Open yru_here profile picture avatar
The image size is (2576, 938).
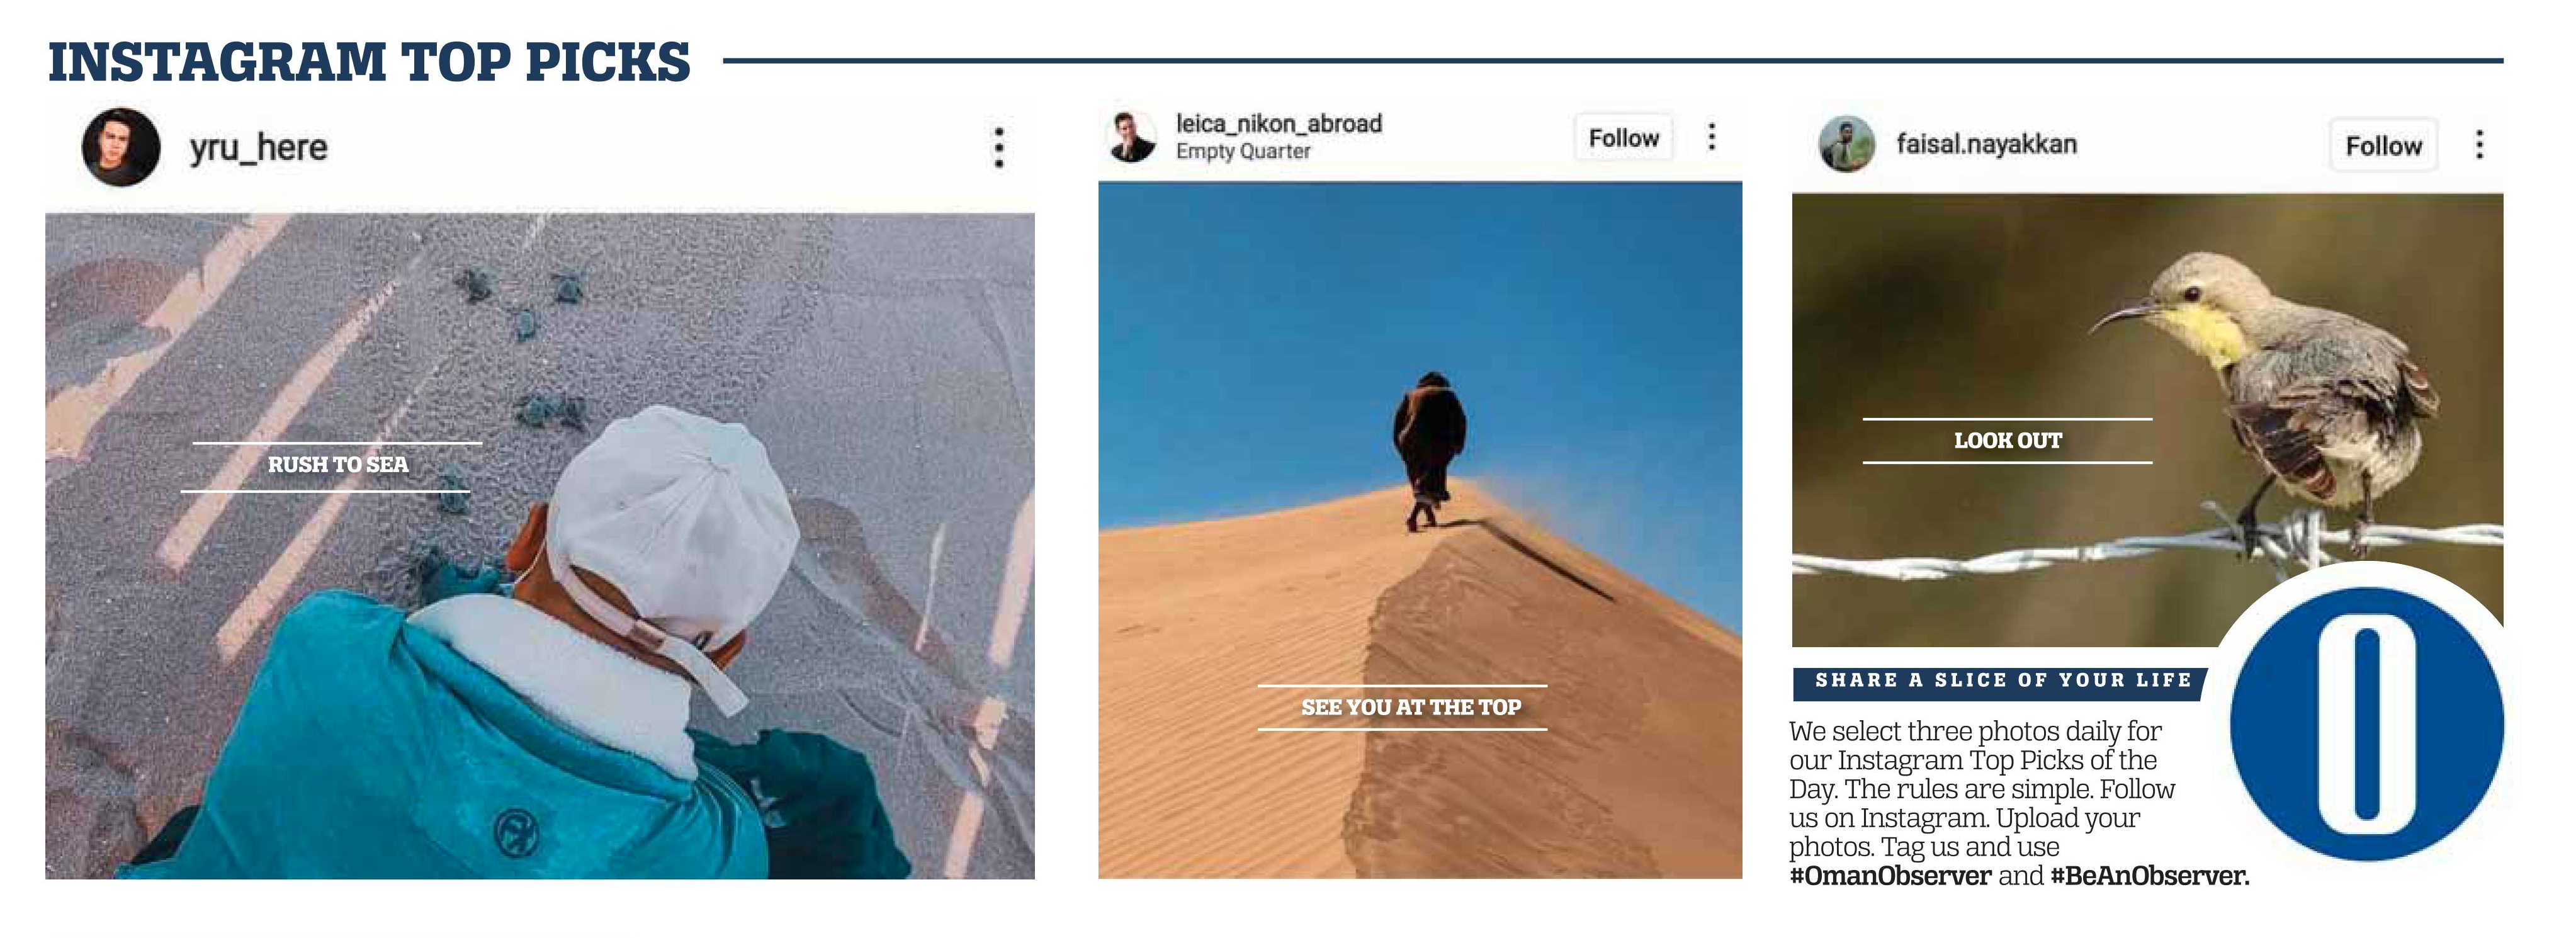coord(121,148)
